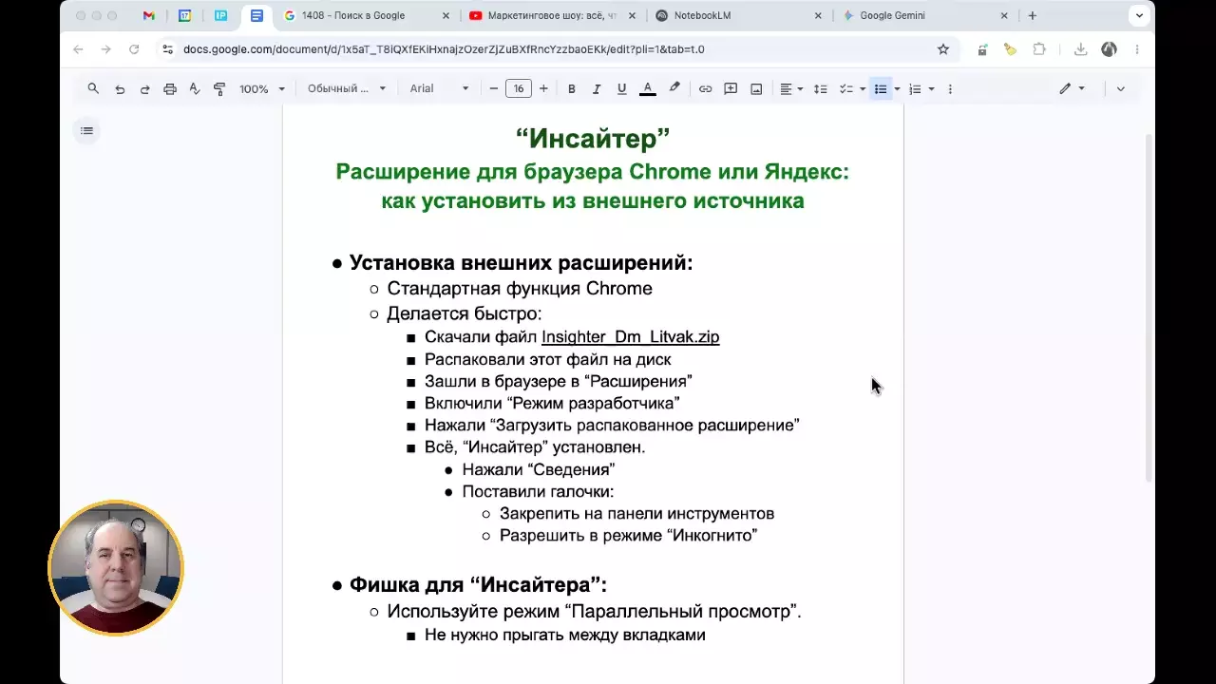This screenshot has height=684, width=1216.
Task: Switch to the NotebookLM tab
Action: pyautogui.click(x=738, y=15)
